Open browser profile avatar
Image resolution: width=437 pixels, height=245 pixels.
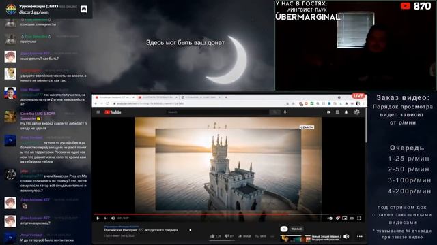(358, 103)
